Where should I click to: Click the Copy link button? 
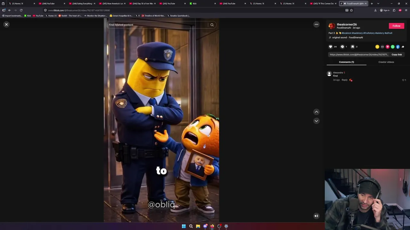[x=397, y=55]
